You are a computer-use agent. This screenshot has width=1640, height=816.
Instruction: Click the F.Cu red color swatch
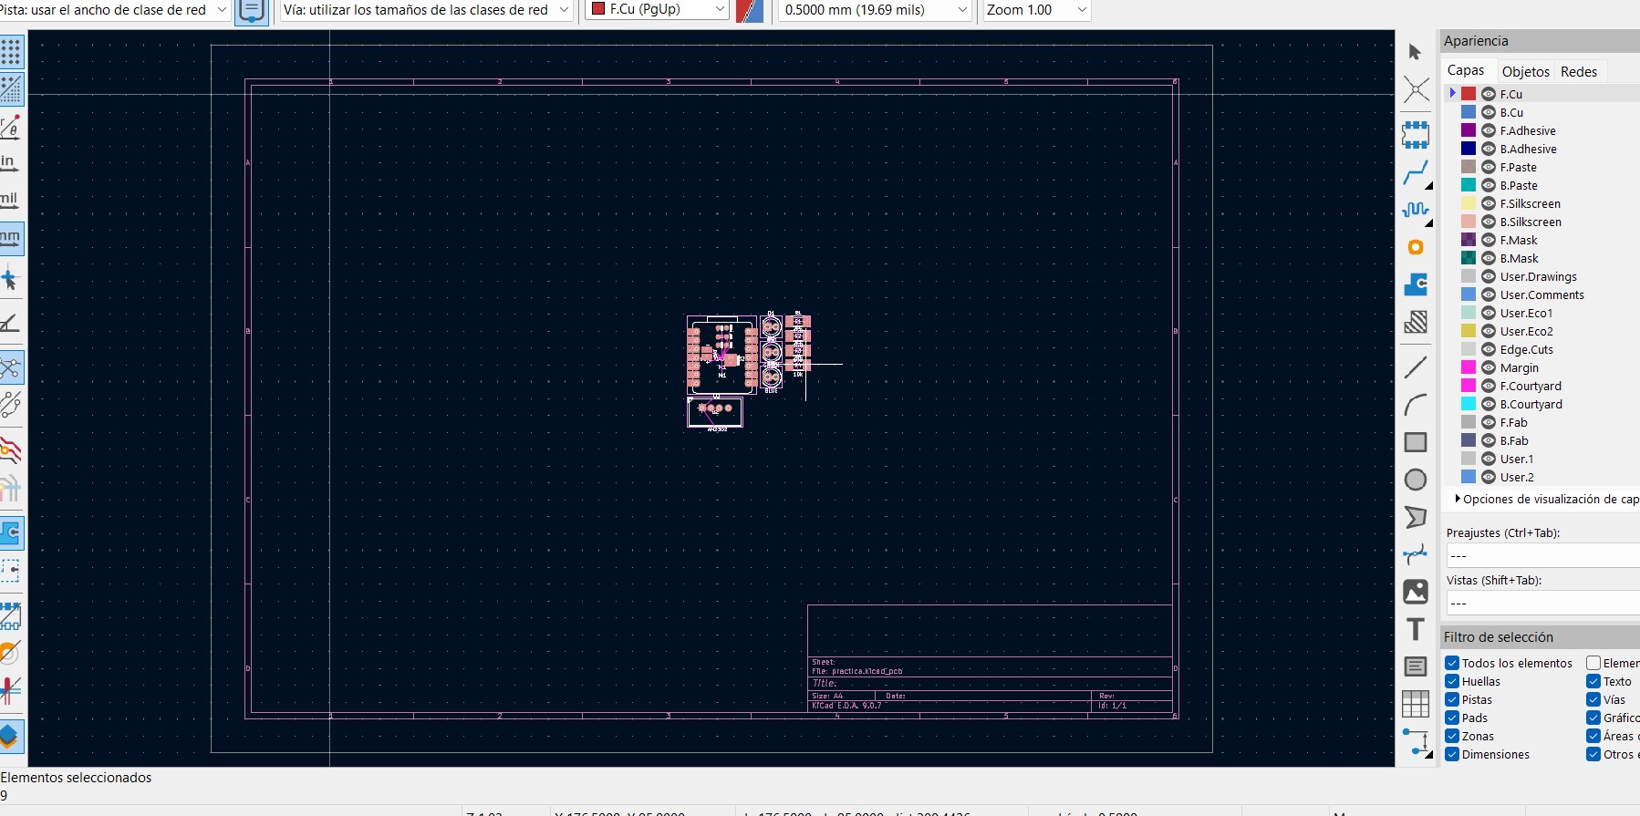coord(1469,94)
